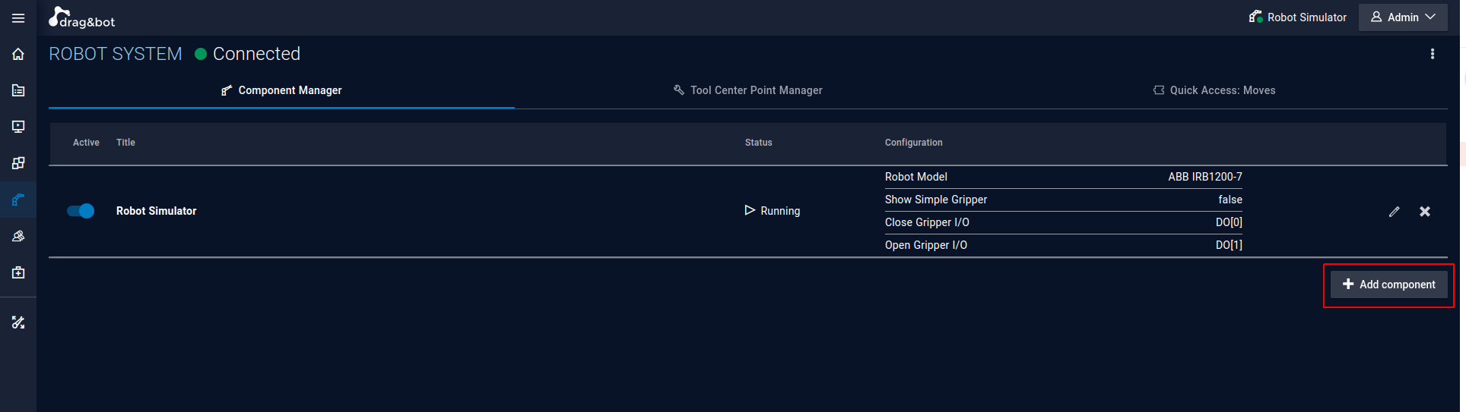Open the tools sidebar icon below the divider
This screenshot has width=1466, height=412.
point(18,322)
